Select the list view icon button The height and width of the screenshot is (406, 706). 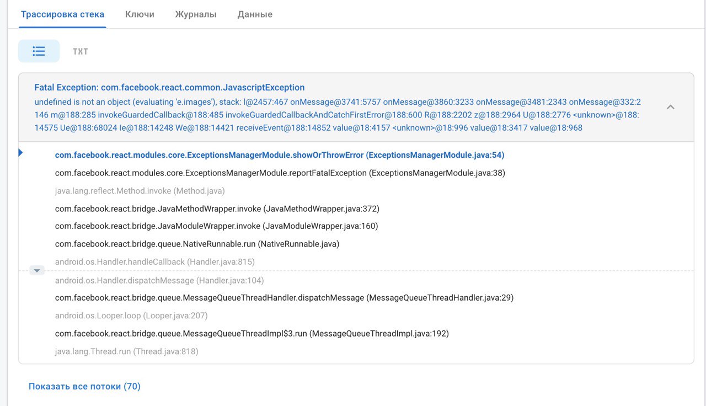tap(39, 51)
